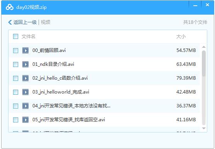Check the box for 00_前情回顾.avi
The width and height of the screenshot is (215, 149).
pyautogui.click(x=15, y=50)
